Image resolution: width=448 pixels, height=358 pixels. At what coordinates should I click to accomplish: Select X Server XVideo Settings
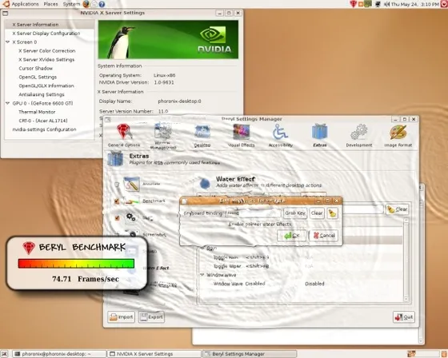[46, 60]
